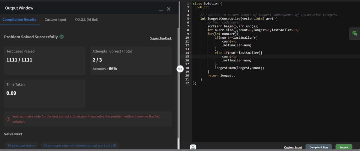Minimize the Output Window panel
360x151 pixels.
(x=161, y=10)
